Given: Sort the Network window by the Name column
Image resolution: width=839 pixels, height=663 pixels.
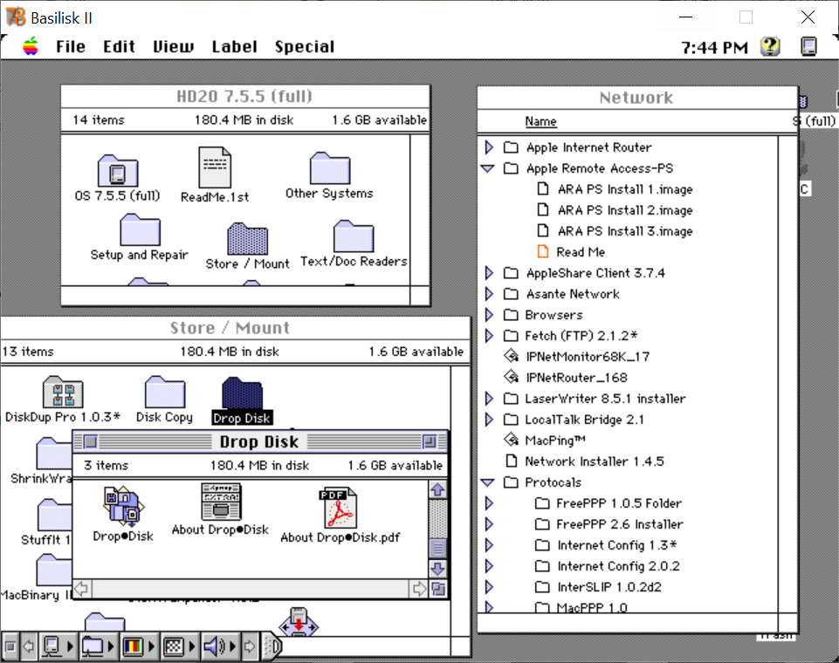Looking at the screenshot, I should [540, 121].
